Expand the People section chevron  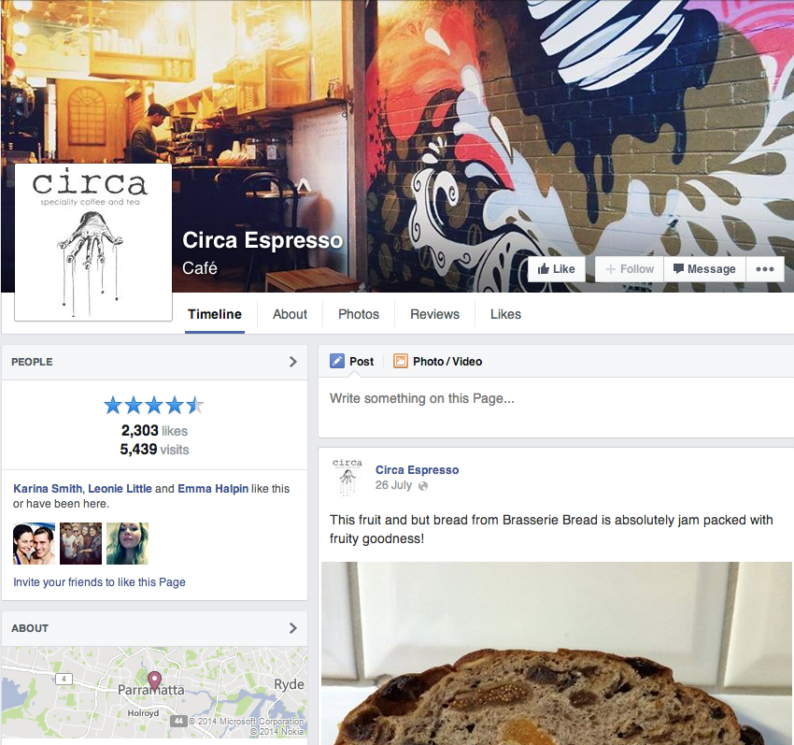coord(292,362)
